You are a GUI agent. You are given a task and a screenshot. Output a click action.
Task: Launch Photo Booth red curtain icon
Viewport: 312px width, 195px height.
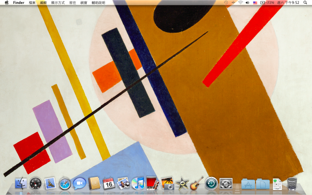(153, 183)
